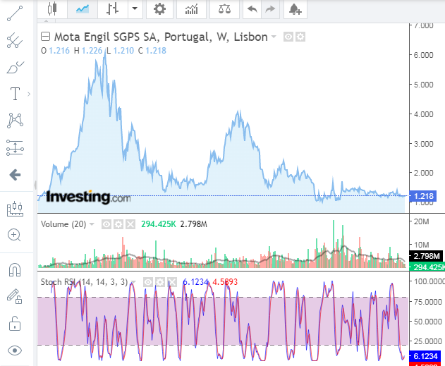The image size is (445, 366).
Task: Click the 294.425K volume value in legend
Action: (x=159, y=224)
